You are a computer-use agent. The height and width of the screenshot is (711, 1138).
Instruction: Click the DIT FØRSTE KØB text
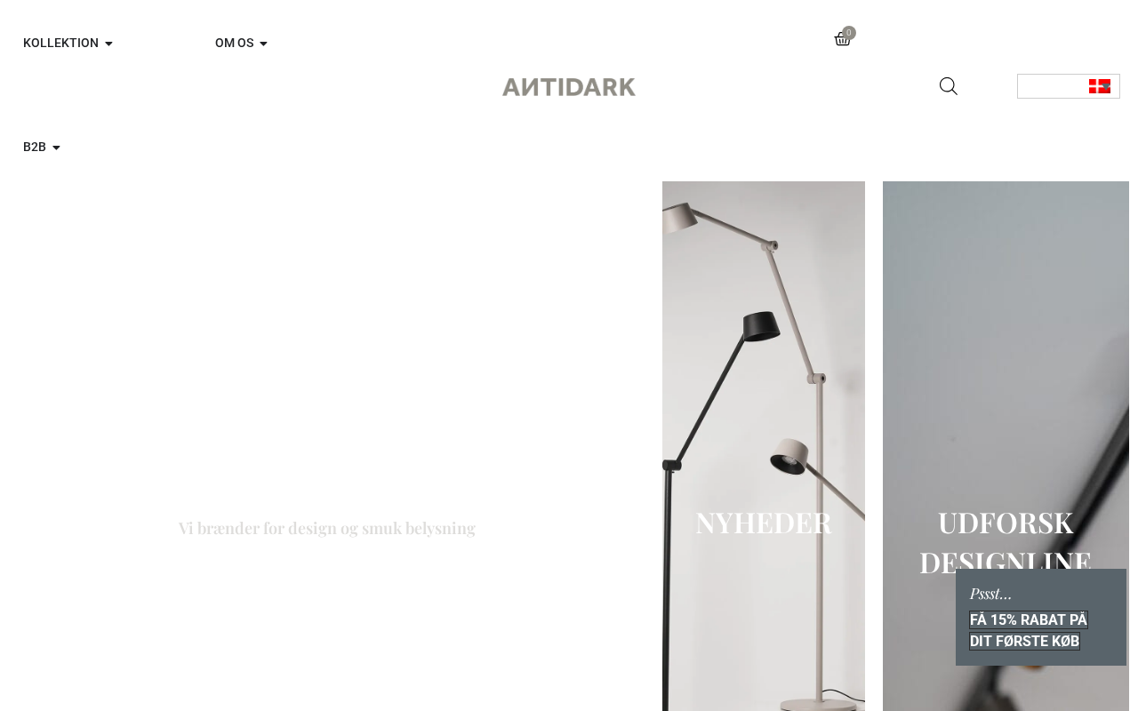tap(1024, 641)
